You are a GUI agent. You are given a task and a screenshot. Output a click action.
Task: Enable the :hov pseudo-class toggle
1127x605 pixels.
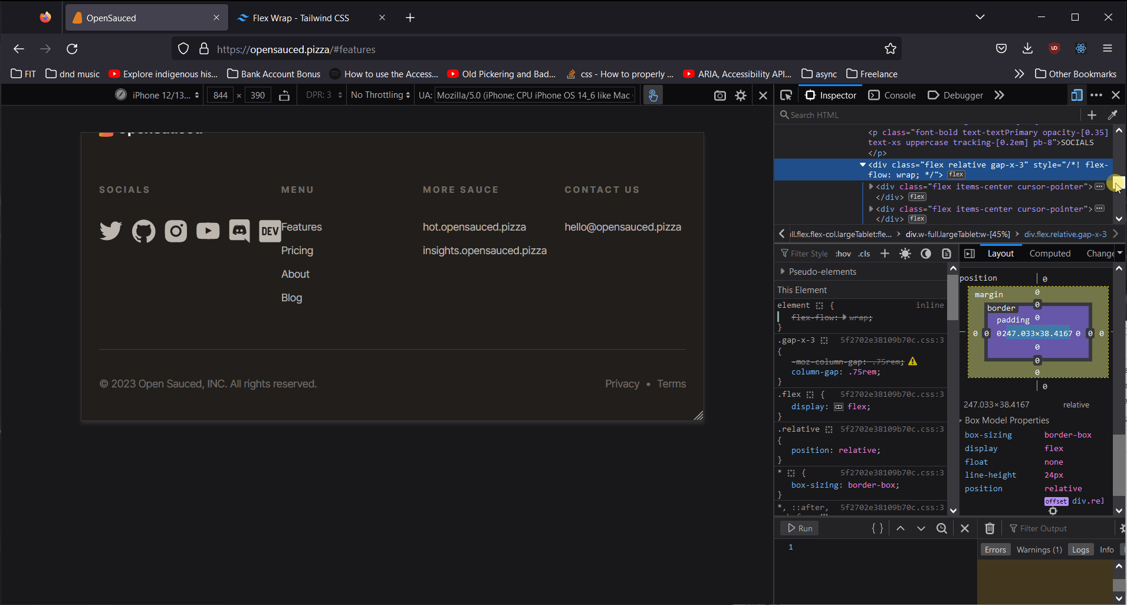point(843,254)
